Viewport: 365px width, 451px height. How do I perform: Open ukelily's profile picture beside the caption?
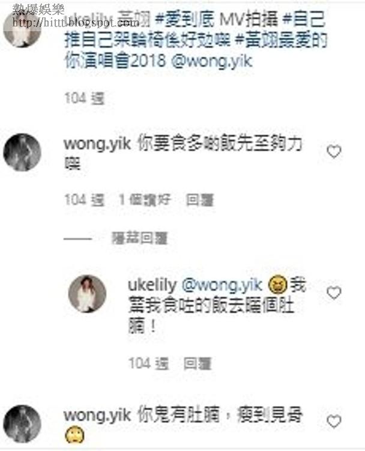[22, 29]
